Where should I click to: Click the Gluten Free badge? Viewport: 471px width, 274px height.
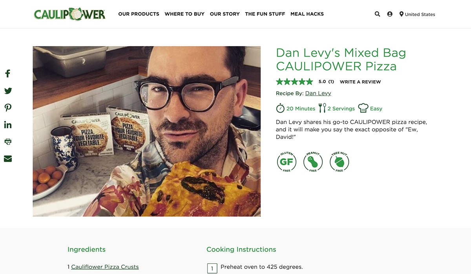click(287, 162)
